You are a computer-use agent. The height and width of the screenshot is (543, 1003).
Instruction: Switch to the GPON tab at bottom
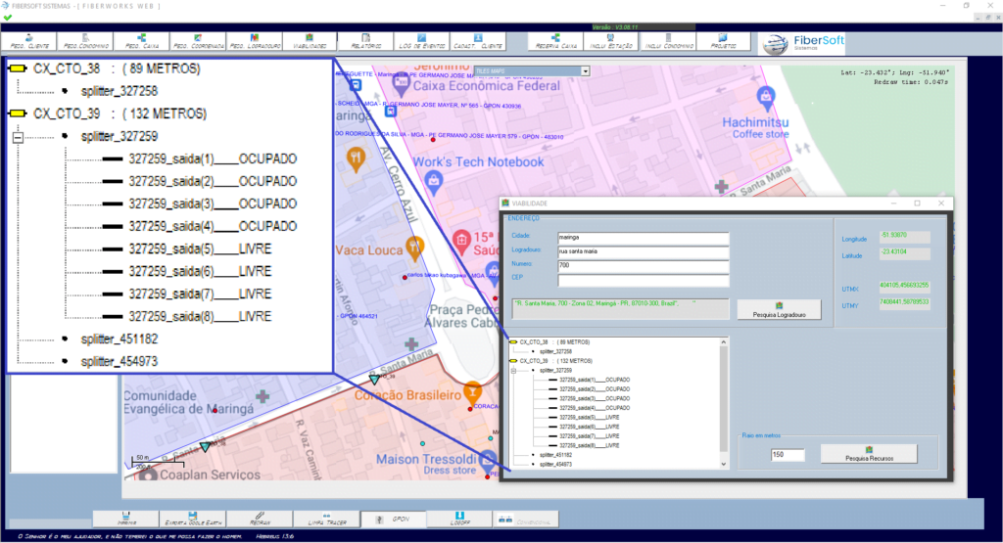click(392, 520)
